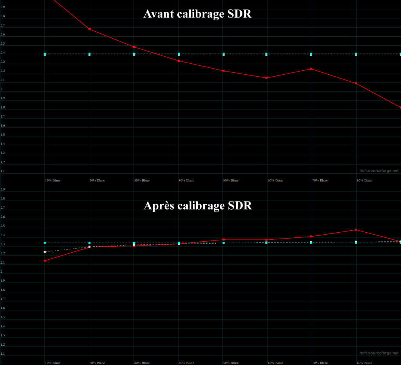Select the red point at 50% Blanc in the top chart
This screenshot has height=368, width=401.
[x=224, y=71]
